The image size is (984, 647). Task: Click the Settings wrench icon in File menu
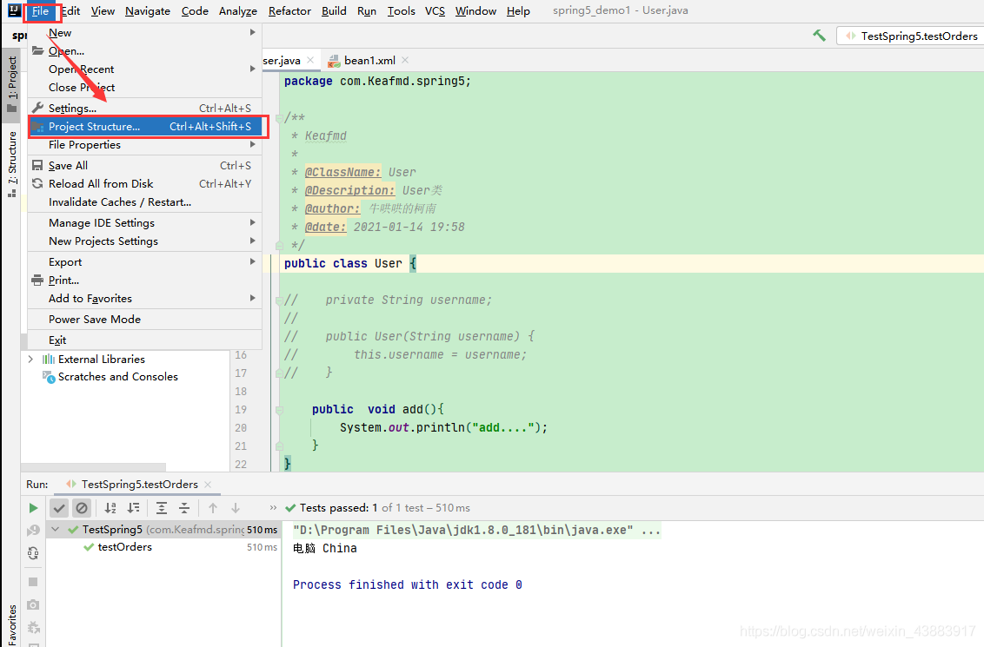tap(37, 108)
